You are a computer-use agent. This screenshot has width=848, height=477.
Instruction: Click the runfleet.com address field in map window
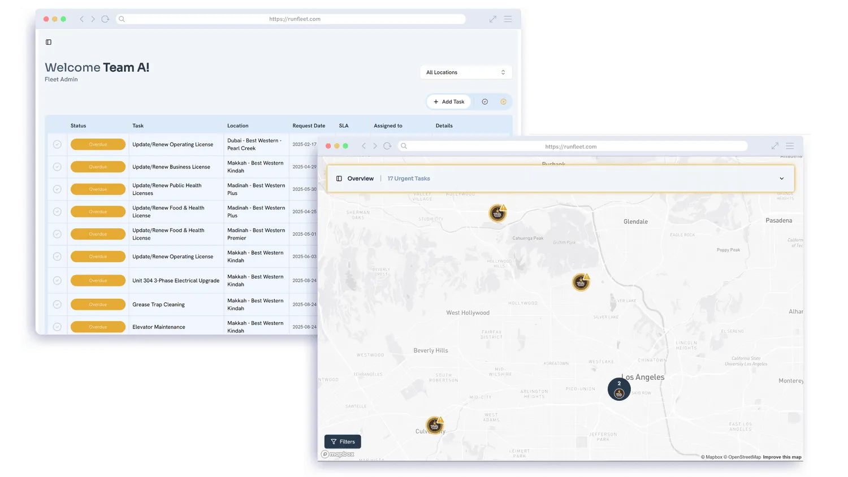click(573, 146)
